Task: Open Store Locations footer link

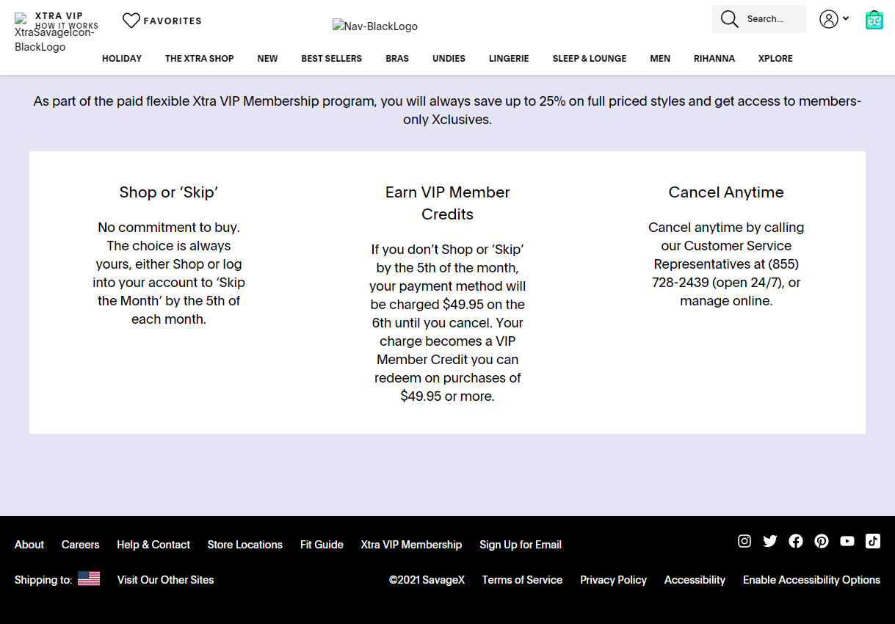Action: (244, 545)
